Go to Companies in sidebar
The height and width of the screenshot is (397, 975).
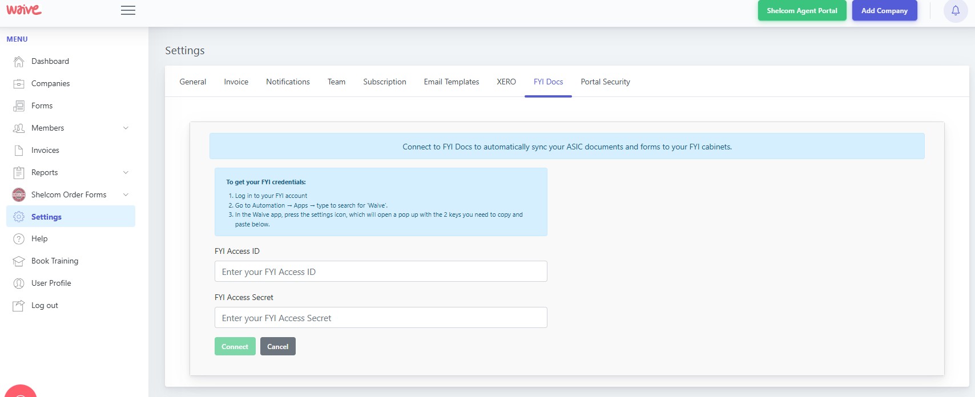tap(51, 83)
